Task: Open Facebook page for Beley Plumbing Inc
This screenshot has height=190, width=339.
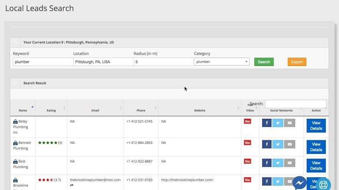Action: pyautogui.click(x=266, y=123)
